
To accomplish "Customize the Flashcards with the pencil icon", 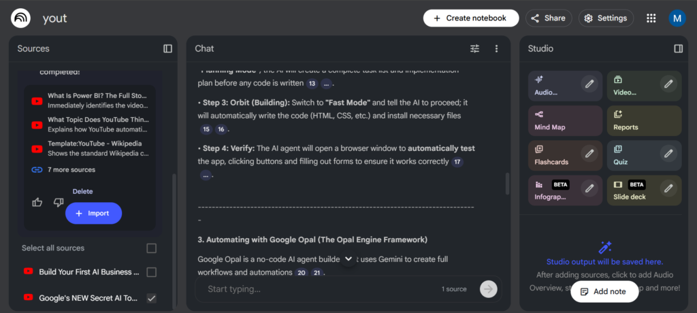I will [589, 153].
